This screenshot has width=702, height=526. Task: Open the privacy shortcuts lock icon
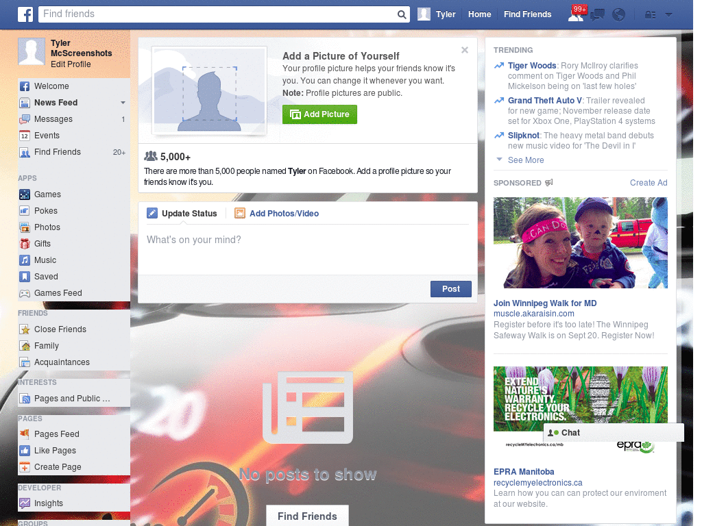point(650,15)
